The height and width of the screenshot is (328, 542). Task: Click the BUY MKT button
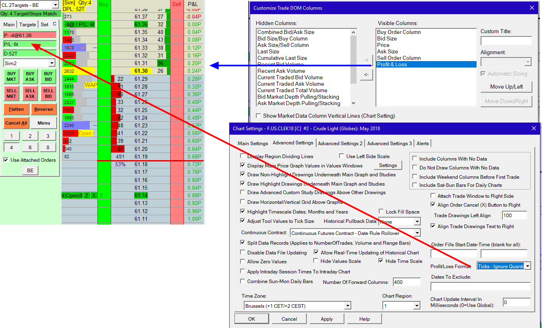tap(11, 76)
